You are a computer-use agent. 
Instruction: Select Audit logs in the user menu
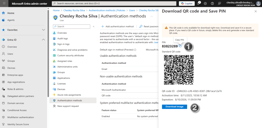pyautogui.click(x=62, y=39)
